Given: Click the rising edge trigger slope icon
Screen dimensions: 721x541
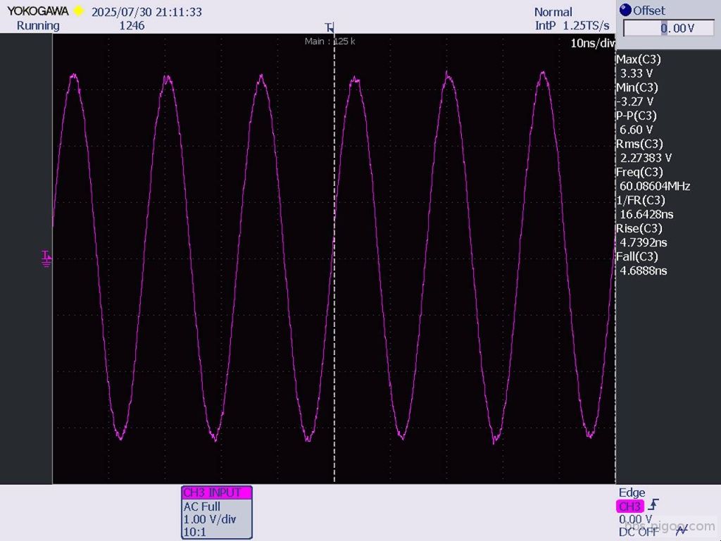Looking at the screenshot, I should pyautogui.click(x=653, y=505).
